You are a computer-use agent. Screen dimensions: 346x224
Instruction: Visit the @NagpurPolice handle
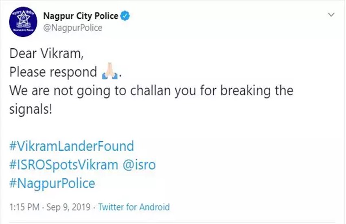pyautogui.click(x=73, y=28)
